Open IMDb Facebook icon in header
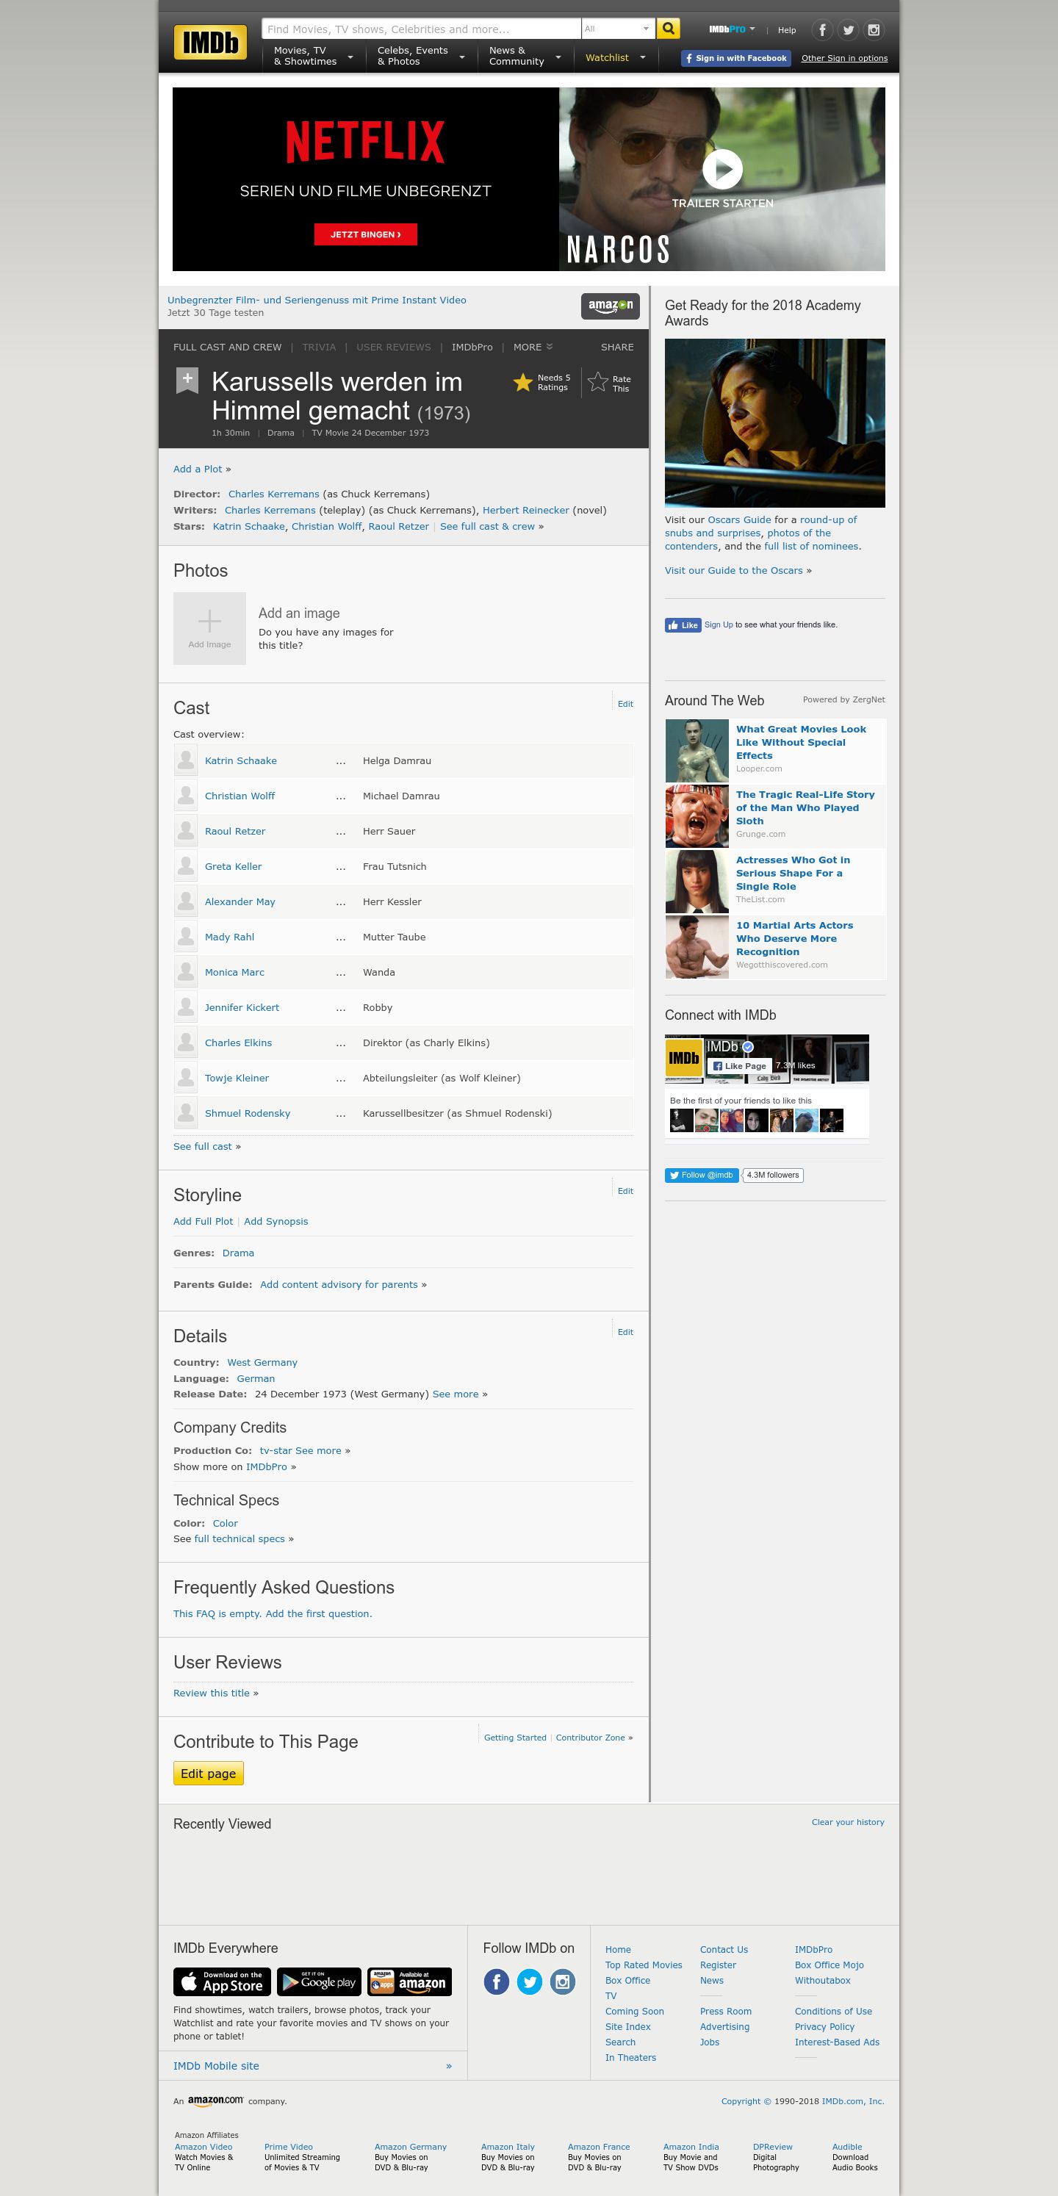Screen dimensions: 1058x2196 pyautogui.click(x=822, y=30)
